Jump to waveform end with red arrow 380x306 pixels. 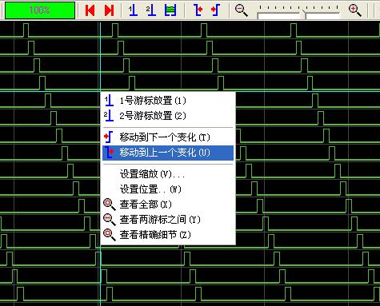tap(110, 10)
